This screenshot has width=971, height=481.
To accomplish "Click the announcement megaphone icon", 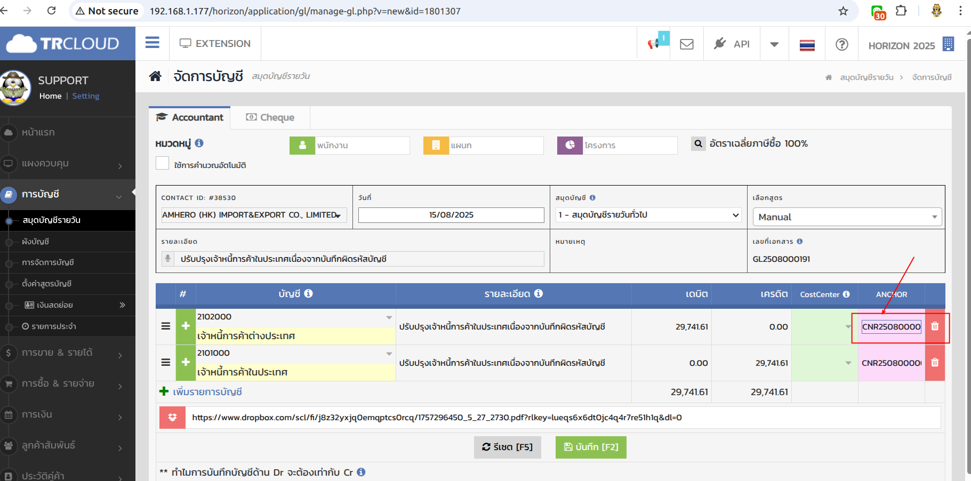I will 654,44.
